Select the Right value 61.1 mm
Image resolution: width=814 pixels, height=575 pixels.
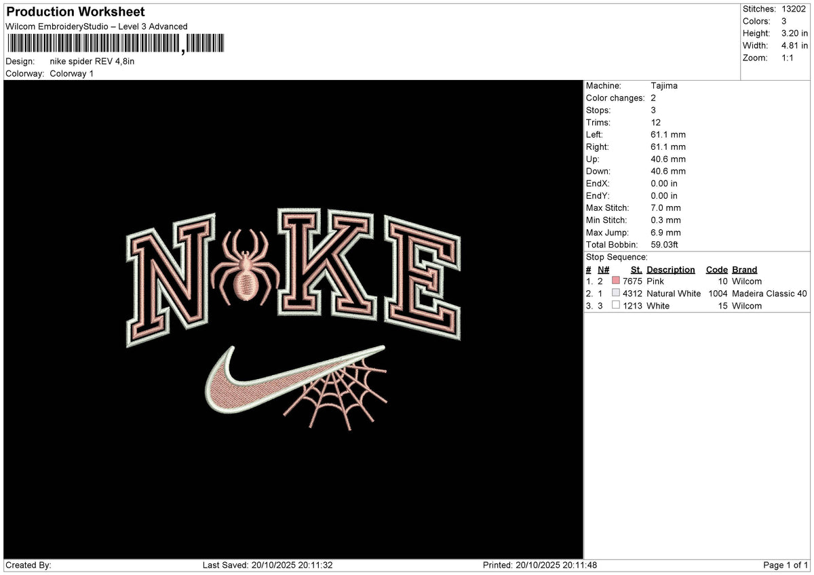tap(668, 147)
